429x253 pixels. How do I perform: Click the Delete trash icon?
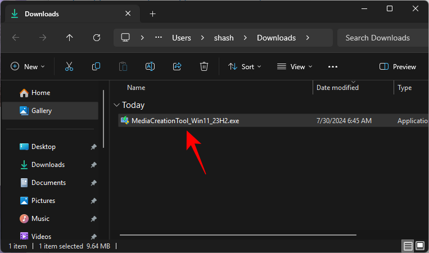(204, 66)
